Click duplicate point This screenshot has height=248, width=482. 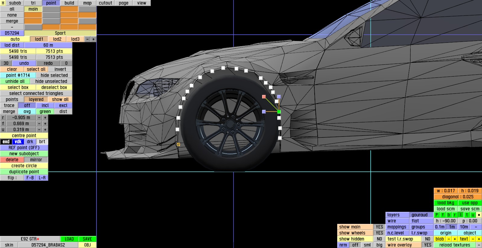click(24, 172)
